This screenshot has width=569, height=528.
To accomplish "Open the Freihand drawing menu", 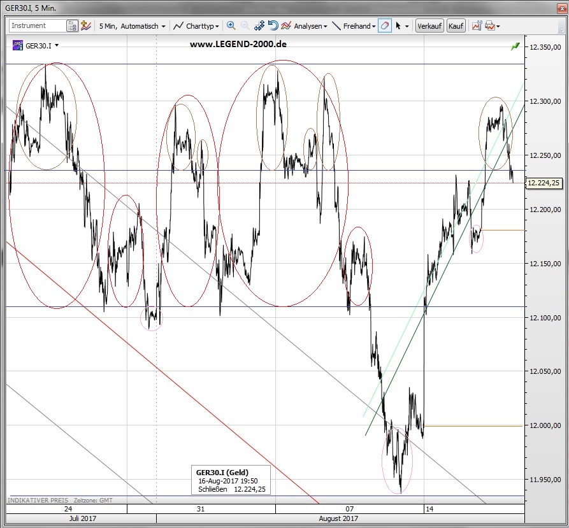I will pyautogui.click(x=354, y=26).
